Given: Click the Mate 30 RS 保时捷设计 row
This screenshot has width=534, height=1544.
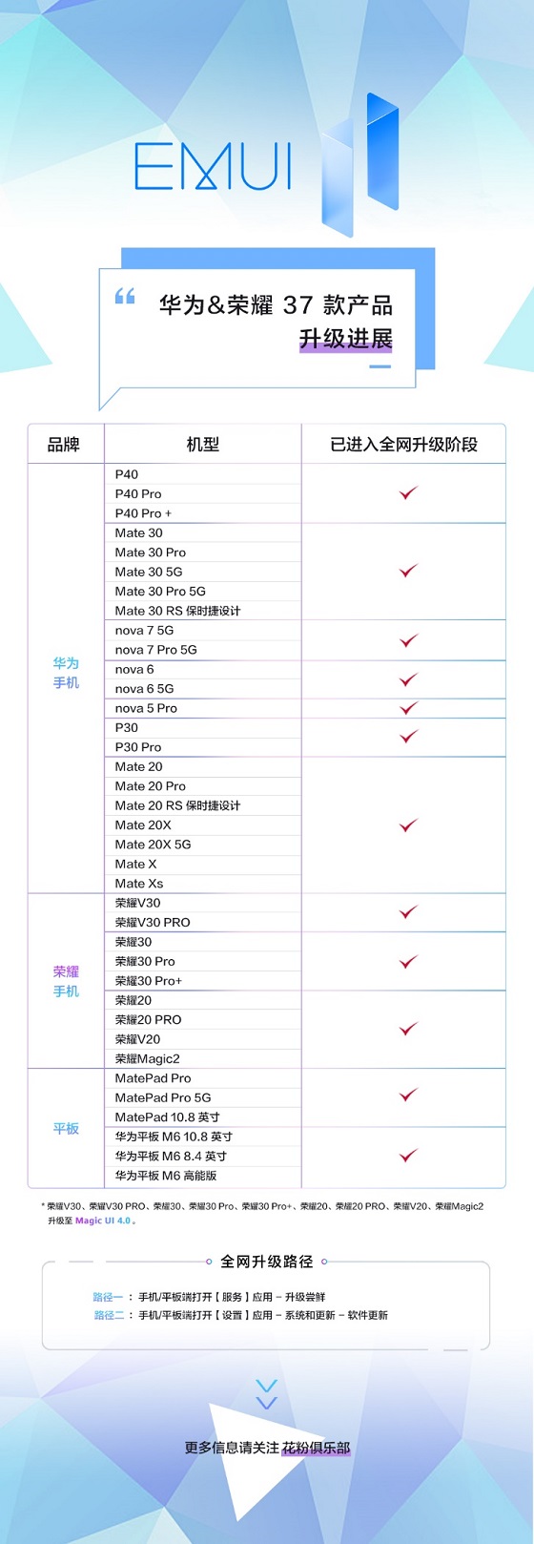Looking at the screenshot, I should pyautogui.click(x=202, y=611).
